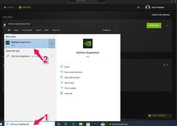The height and width of the screenshot is (126, 177).
Task: Open GeForce Experience settings gear
Action: [x=138, y=7]
